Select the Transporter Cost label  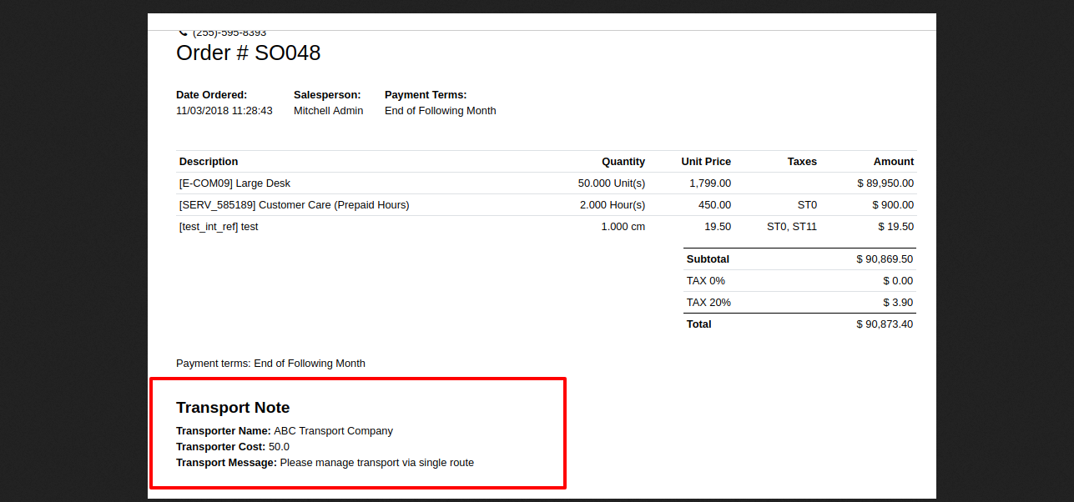tap(221, 447)
